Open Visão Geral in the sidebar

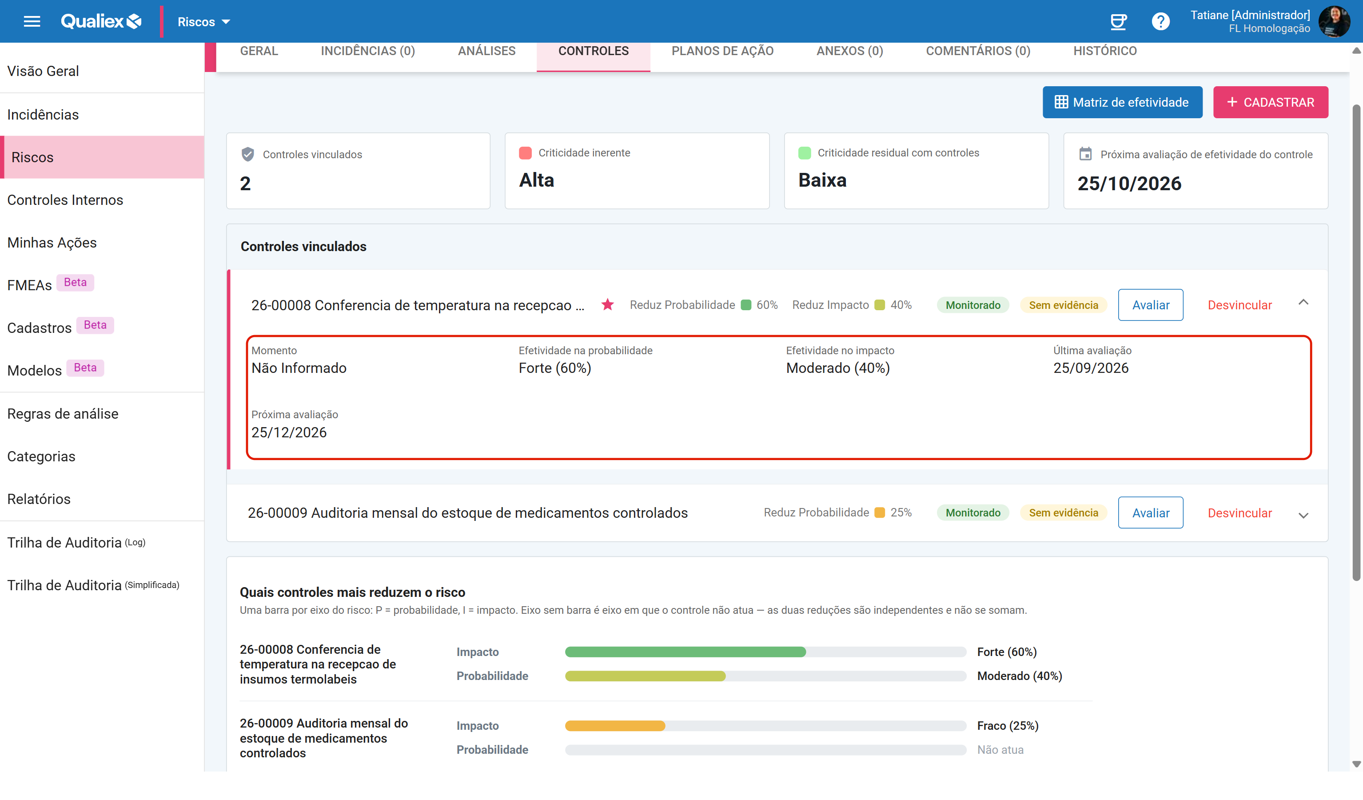[102, 71]
